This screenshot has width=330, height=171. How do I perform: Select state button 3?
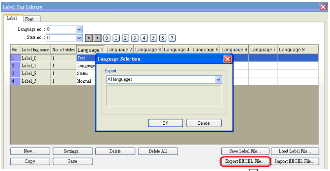(x=135, y=38)
